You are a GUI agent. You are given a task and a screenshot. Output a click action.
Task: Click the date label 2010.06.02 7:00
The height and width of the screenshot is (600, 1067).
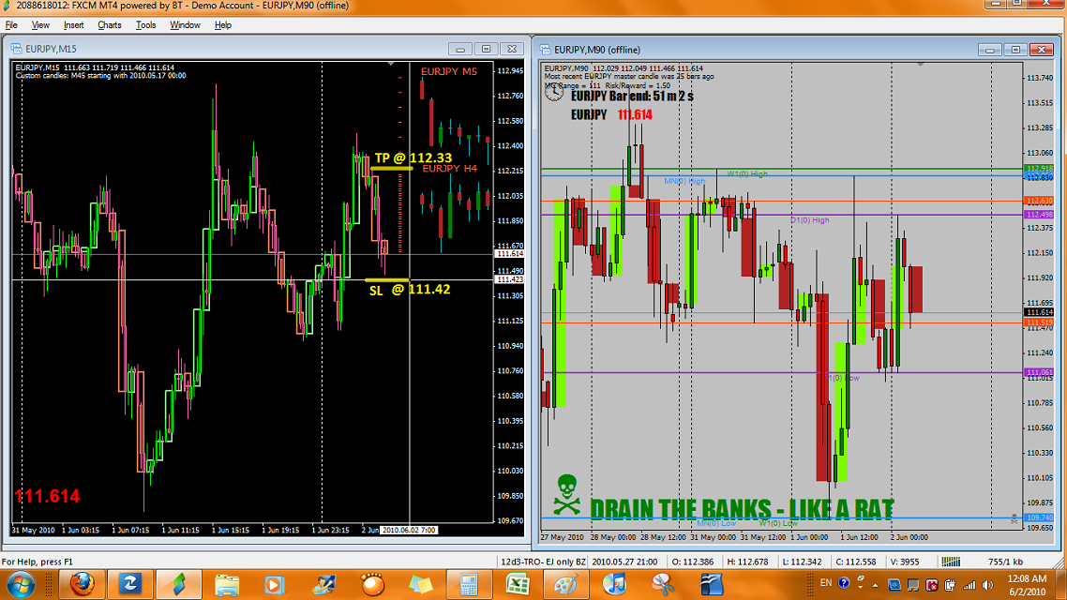tap(409, 530)
